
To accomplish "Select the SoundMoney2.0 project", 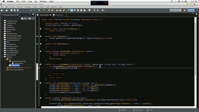I will tap(12, 51).
